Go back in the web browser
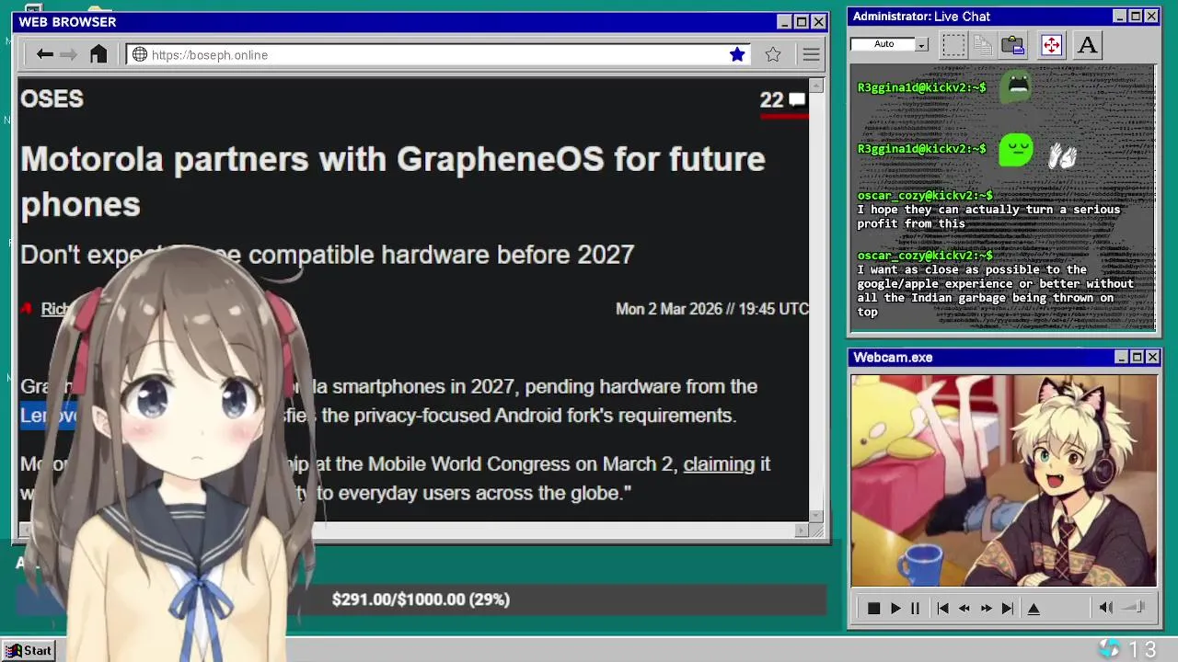The image size is (1178, 662). [x=44, y=54]
